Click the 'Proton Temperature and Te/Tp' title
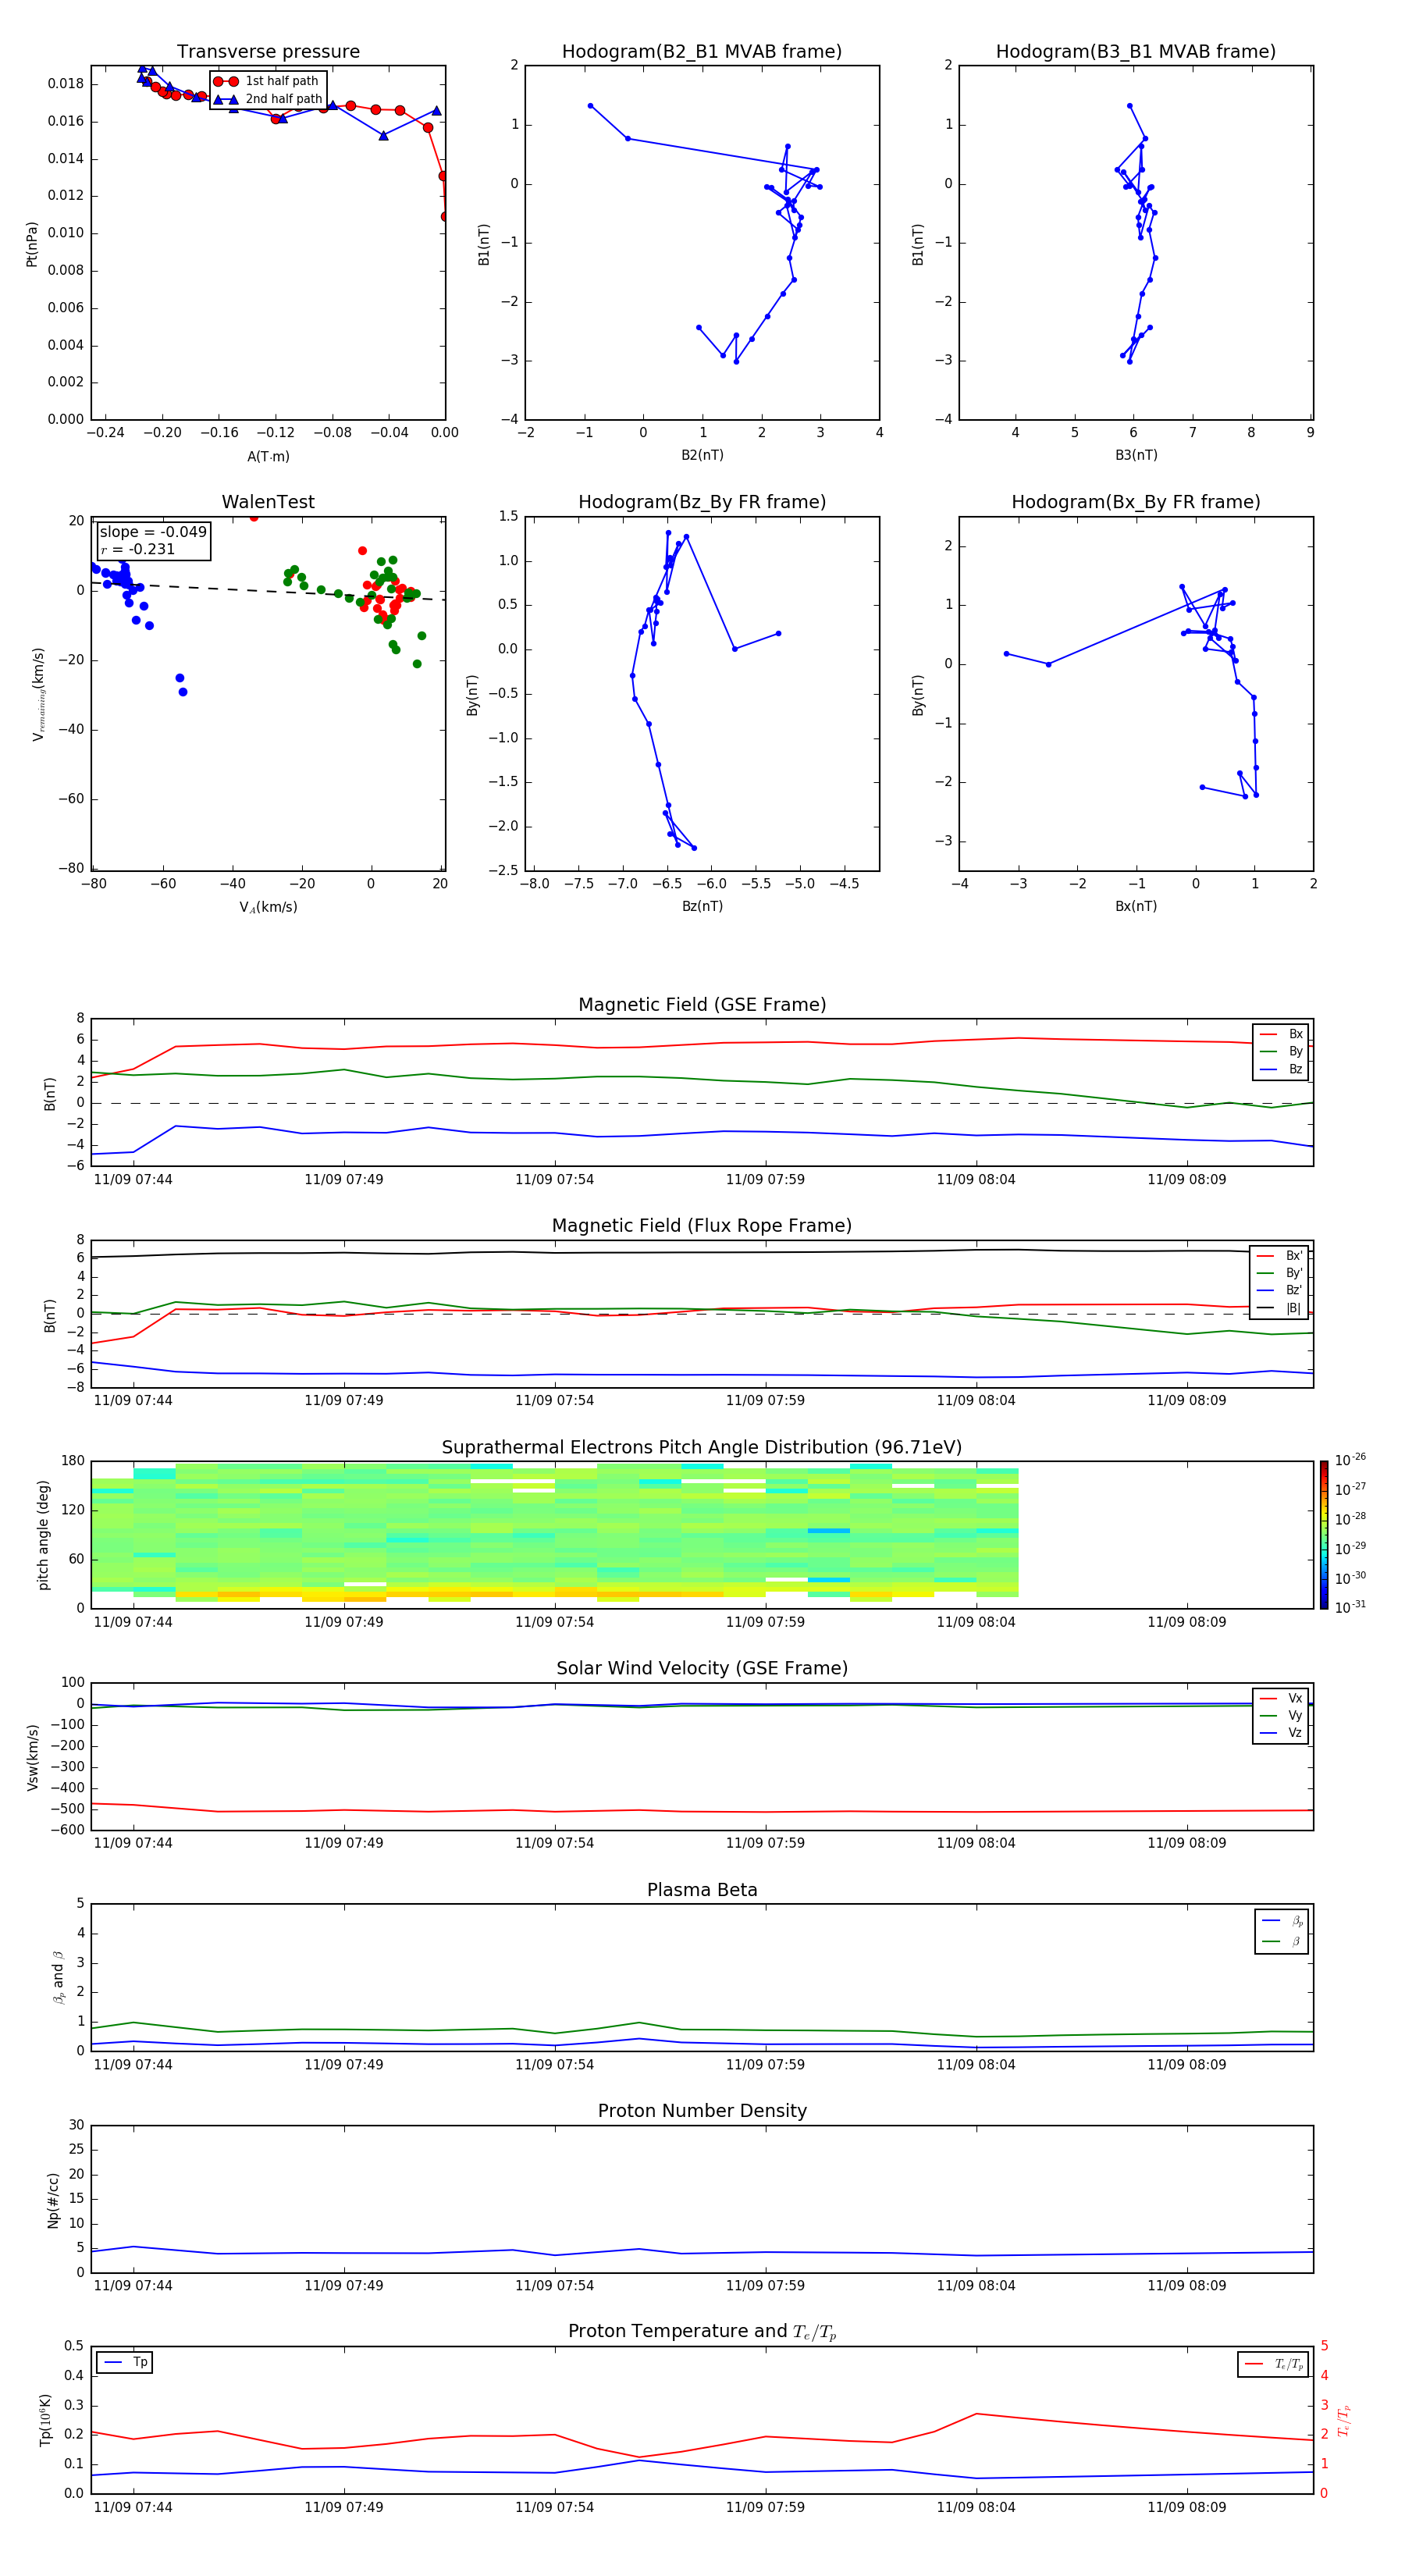This screenshot has width=1405, height=2576. pyautogui.click(x=702, y=2332)
